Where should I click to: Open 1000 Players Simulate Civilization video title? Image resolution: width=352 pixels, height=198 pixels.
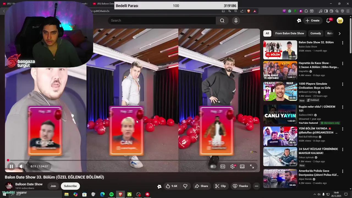(x=315, y=86)
